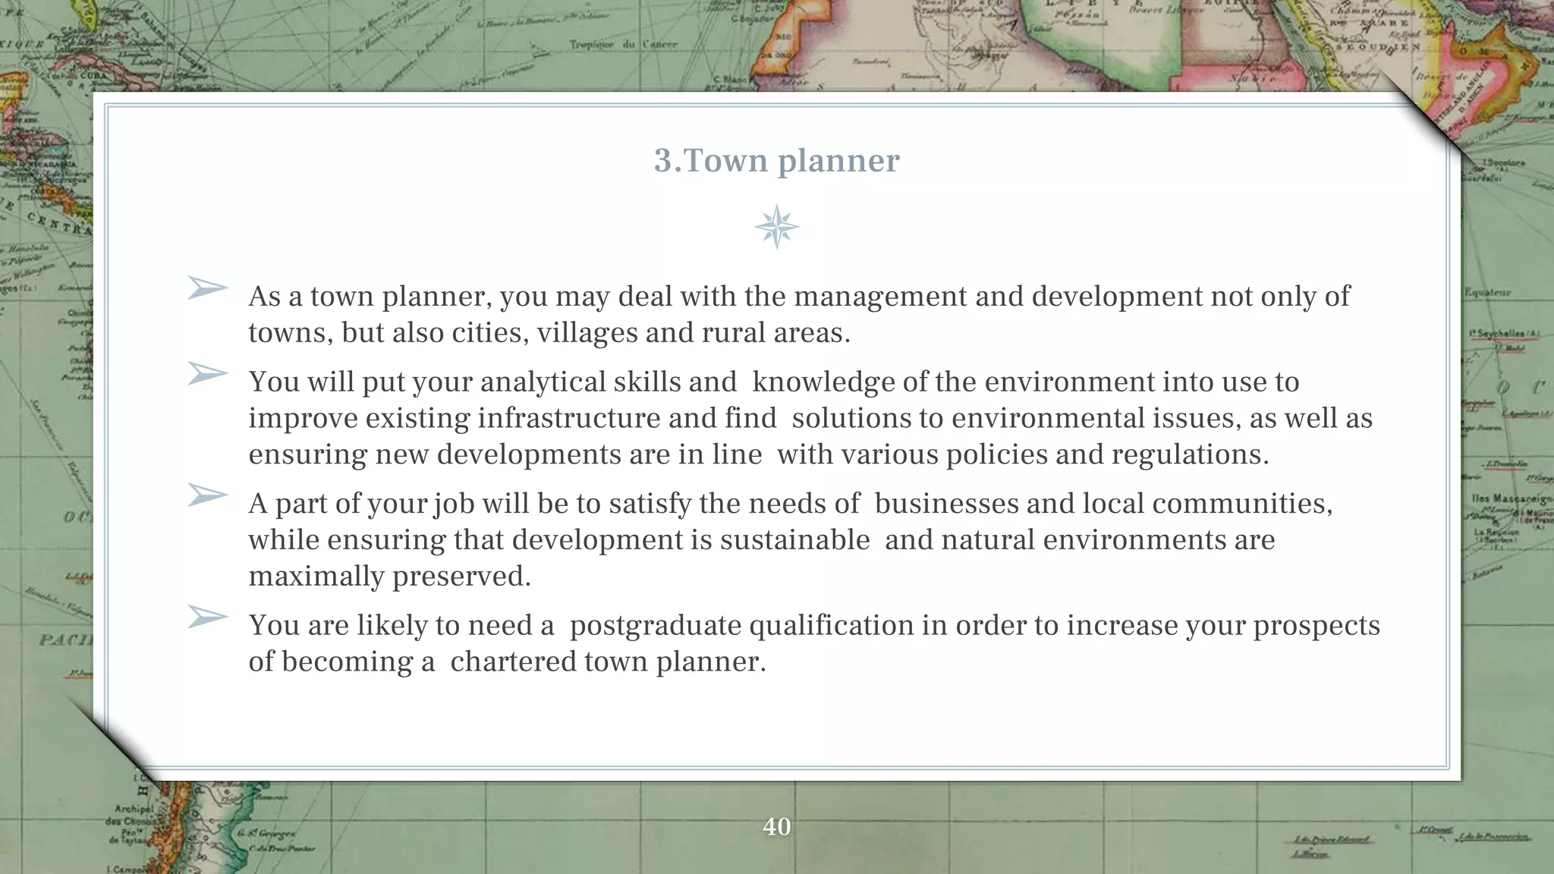Screen dimensions: 1554x874
Task: Click the arrow bullet beside 'You are likely'
Action: [207, 617]
